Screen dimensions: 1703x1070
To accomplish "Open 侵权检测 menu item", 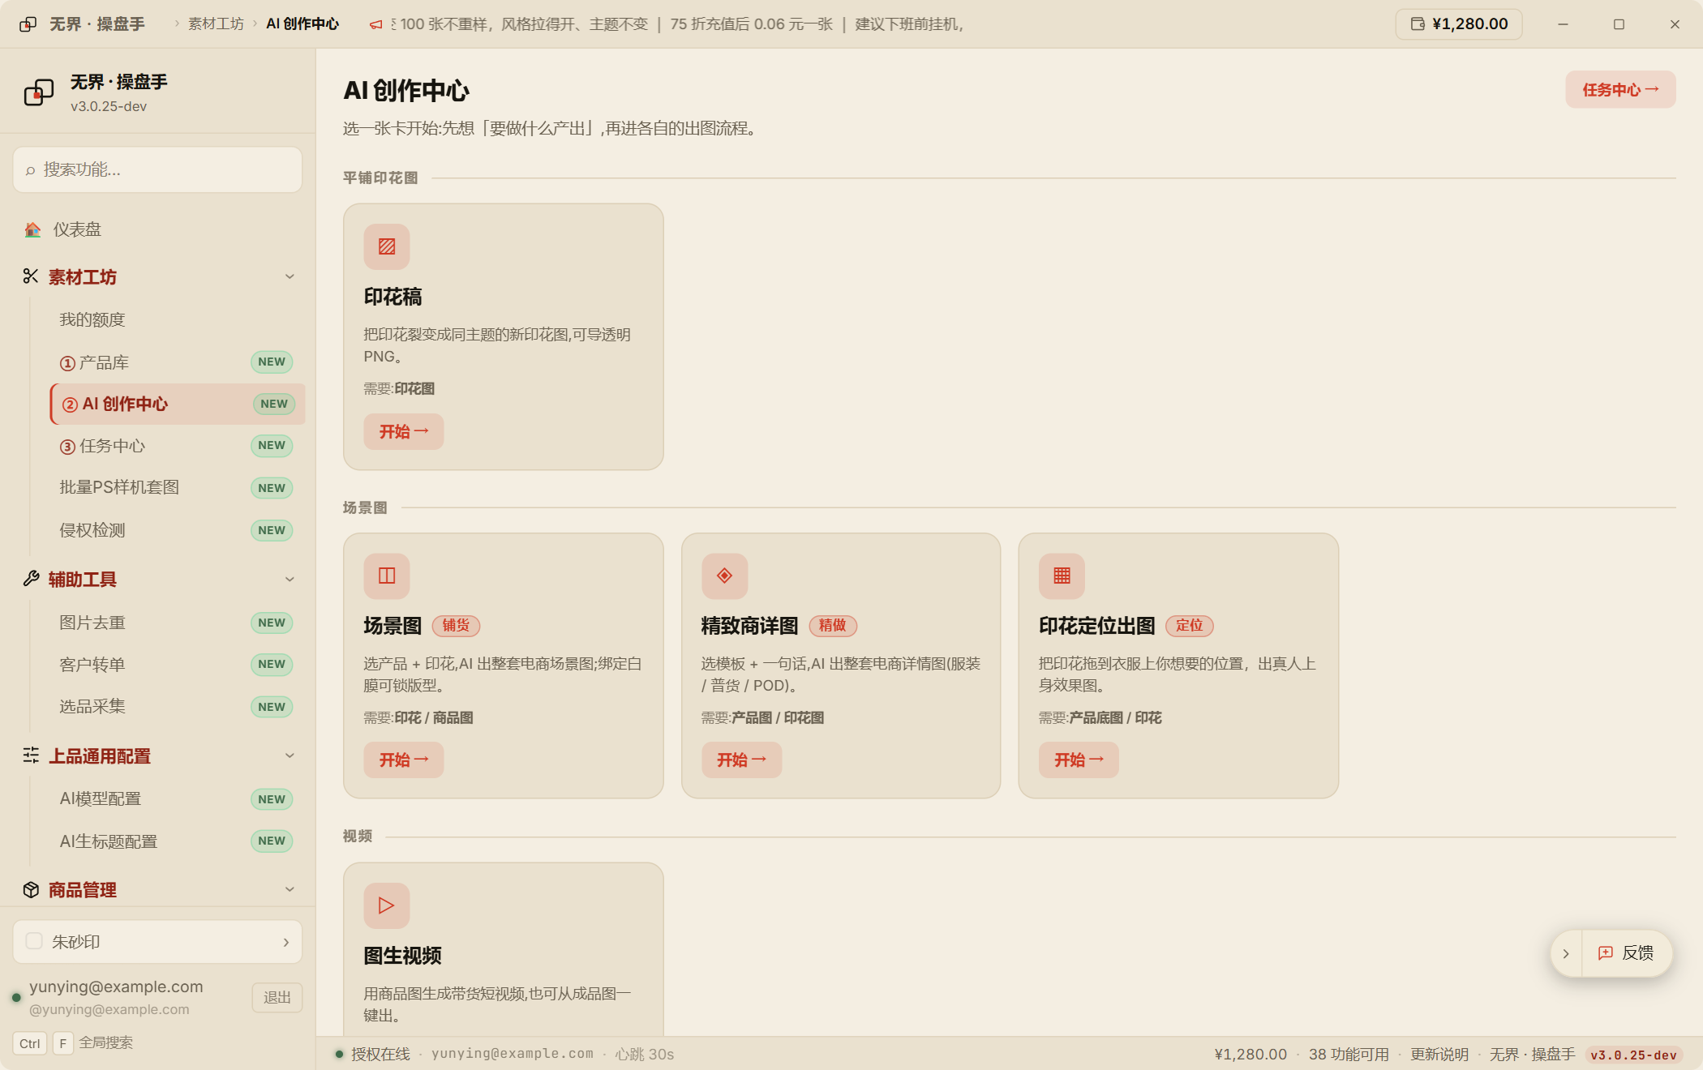I will click(x=176, y=530).
